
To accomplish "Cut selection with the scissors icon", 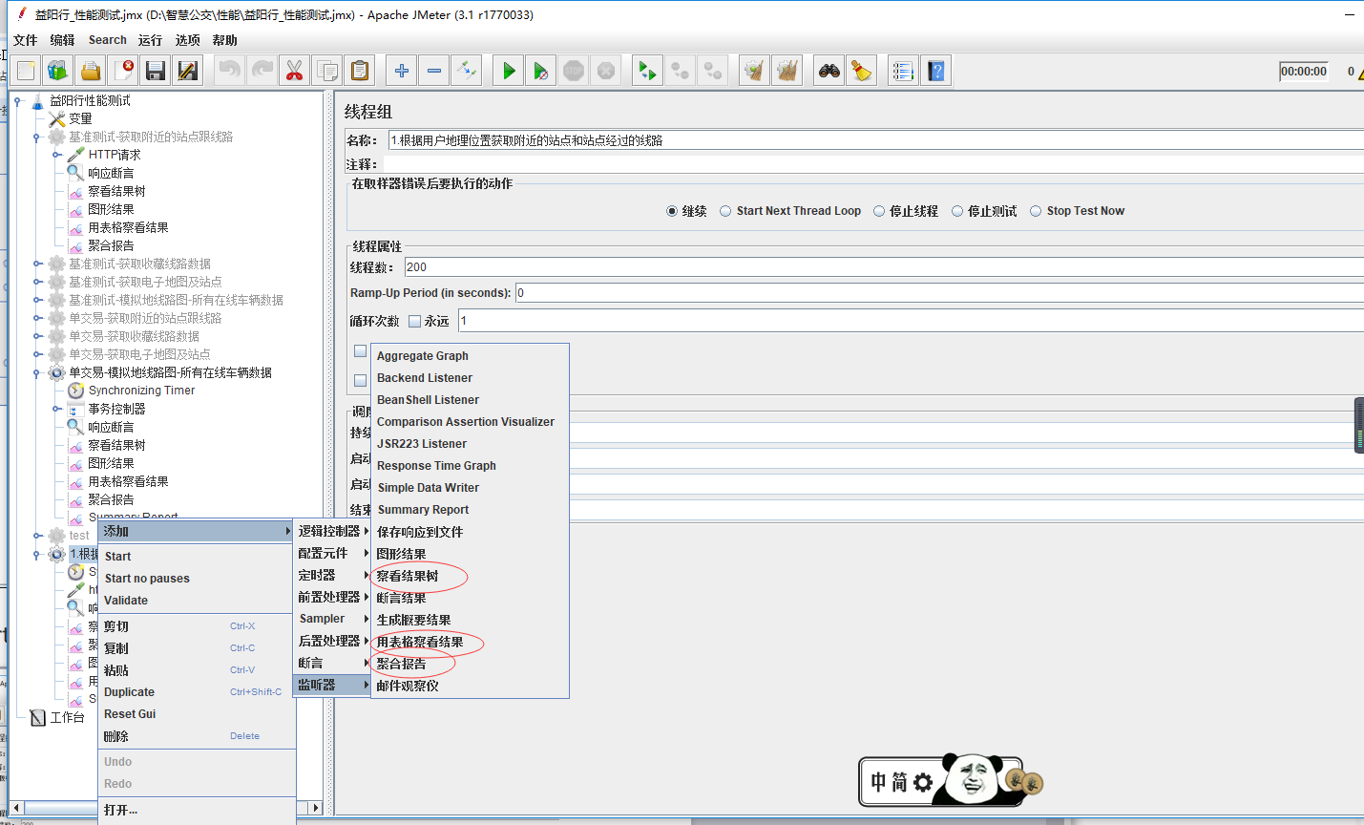I will 294,71.
